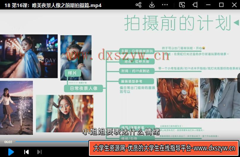Image resolution: width=240 pixels, height=157 pixels.
Task: Expand the side panel handle at right edge
Action: click(x=239, y=83)
